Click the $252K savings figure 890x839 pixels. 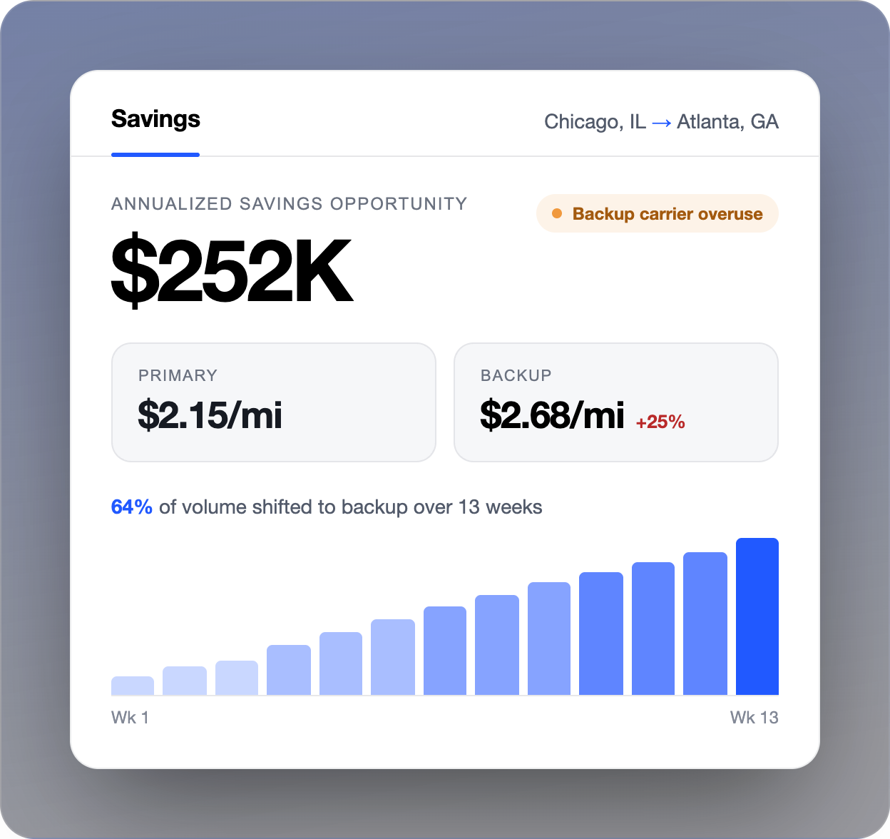tap(232, 271)
